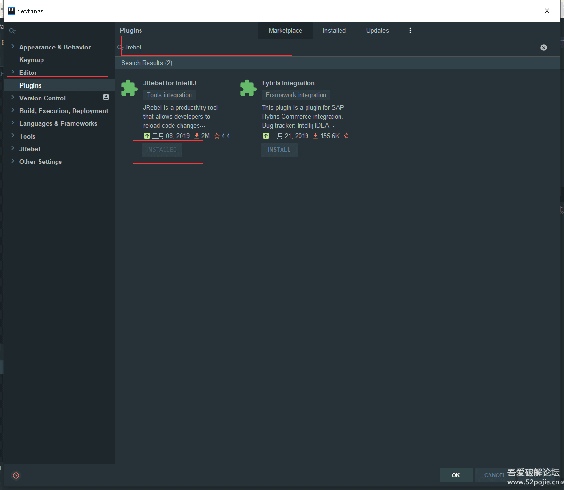564x490 pixels.
Task: Click the JRebel rating star icon
Action: coord(217,136)
